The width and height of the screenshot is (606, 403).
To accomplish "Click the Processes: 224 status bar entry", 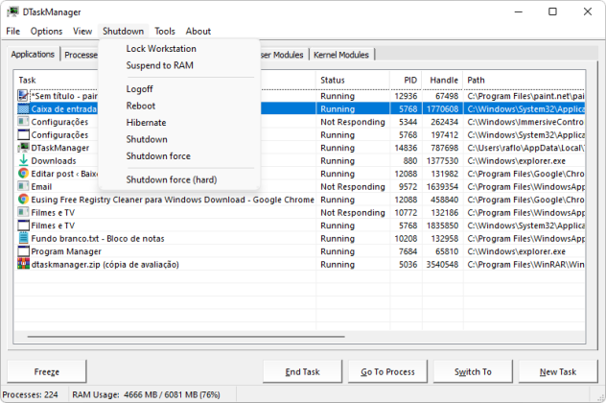I will click(x=30, y=394).
